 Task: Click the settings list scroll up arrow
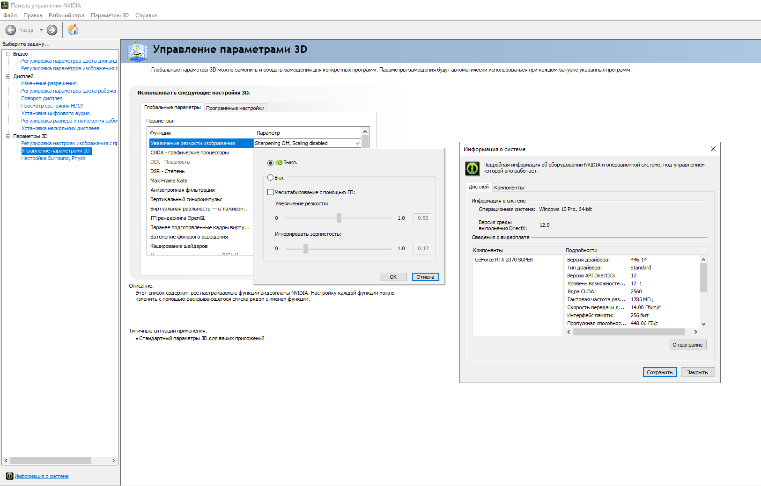click(365, 131)
